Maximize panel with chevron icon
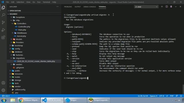Viewport: 184px width, 103px height. pos(176,7)
